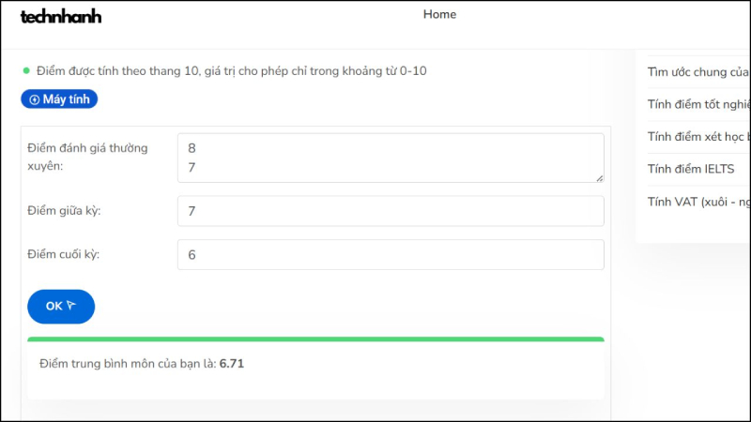Grab the textarea resize handle corner
The width and height of the screenshot is (751, 422).
[x=599, y=177]
